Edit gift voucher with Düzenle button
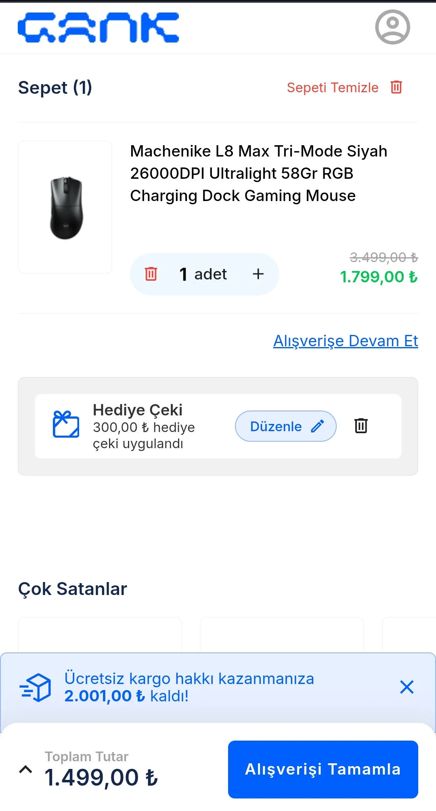The image size is (436, 811). 285,426
